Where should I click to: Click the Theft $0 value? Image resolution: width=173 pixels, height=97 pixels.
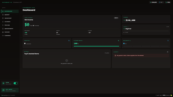point(57,33)
